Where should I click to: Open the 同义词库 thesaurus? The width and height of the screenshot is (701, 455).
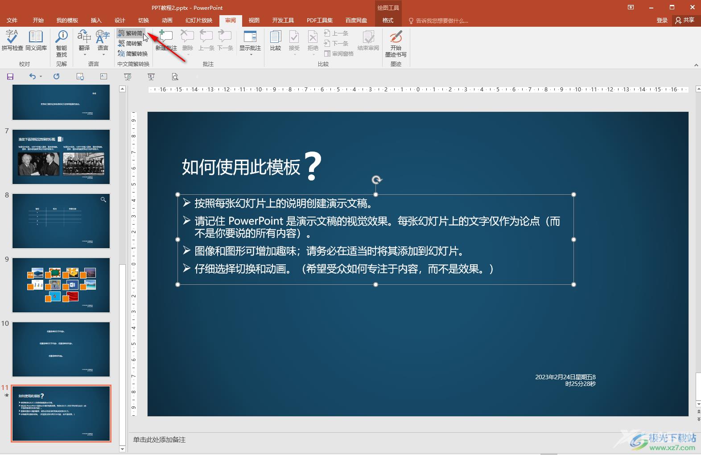click(x=36, y=40)
